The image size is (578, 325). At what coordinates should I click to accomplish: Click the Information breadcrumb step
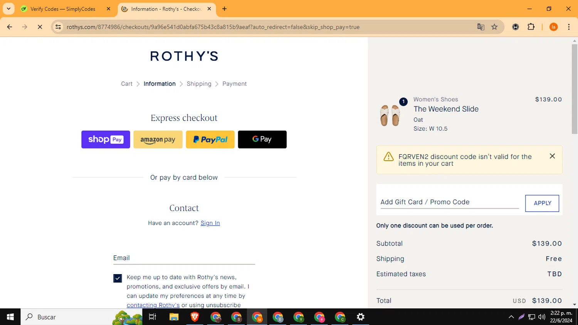tap(160, 84)
